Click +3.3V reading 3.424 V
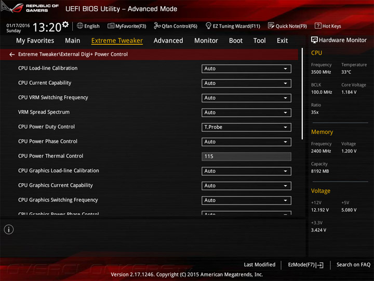This screenshot has height=281, width=374. click(x=318, y=230)
